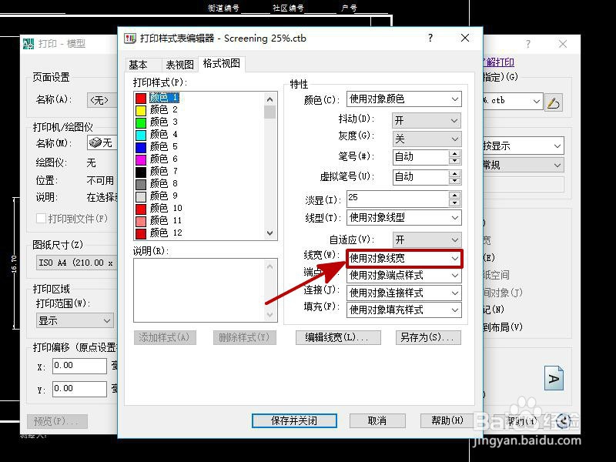This screenshot has height=462, width=616.
Task: Click the plot style table editor title icon
Action: [130, 38]
